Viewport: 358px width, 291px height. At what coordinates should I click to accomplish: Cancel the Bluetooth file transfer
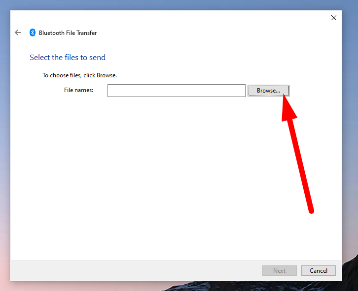point(318,270)
